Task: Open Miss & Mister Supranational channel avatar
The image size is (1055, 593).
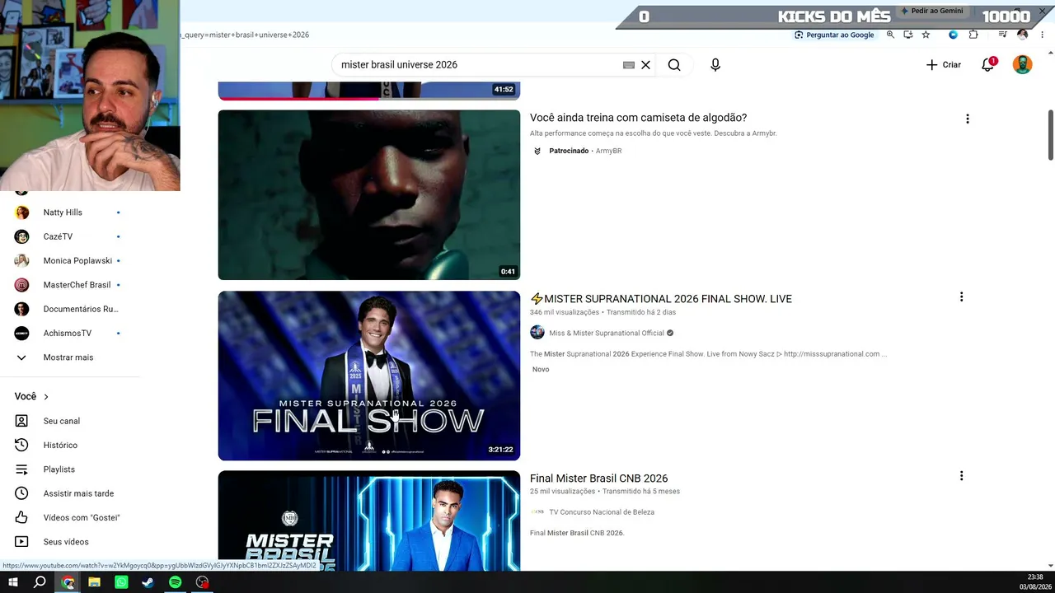Action: [x=537, y=333]
